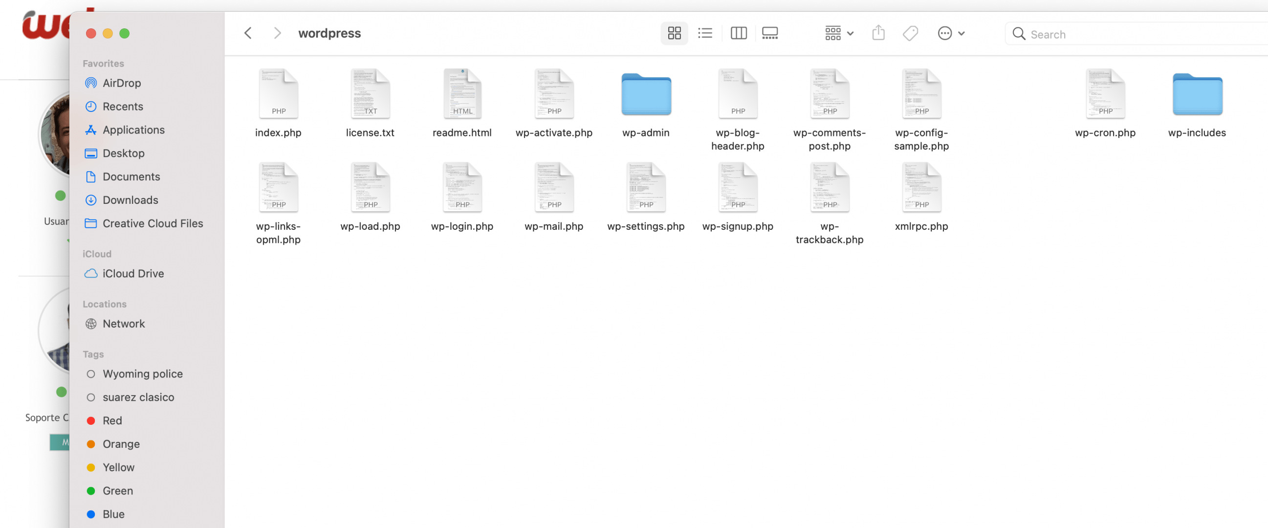The height and width of the screenshot is (528, 1268).
Task: Click the Favorites section header
Action: (103, 64)
